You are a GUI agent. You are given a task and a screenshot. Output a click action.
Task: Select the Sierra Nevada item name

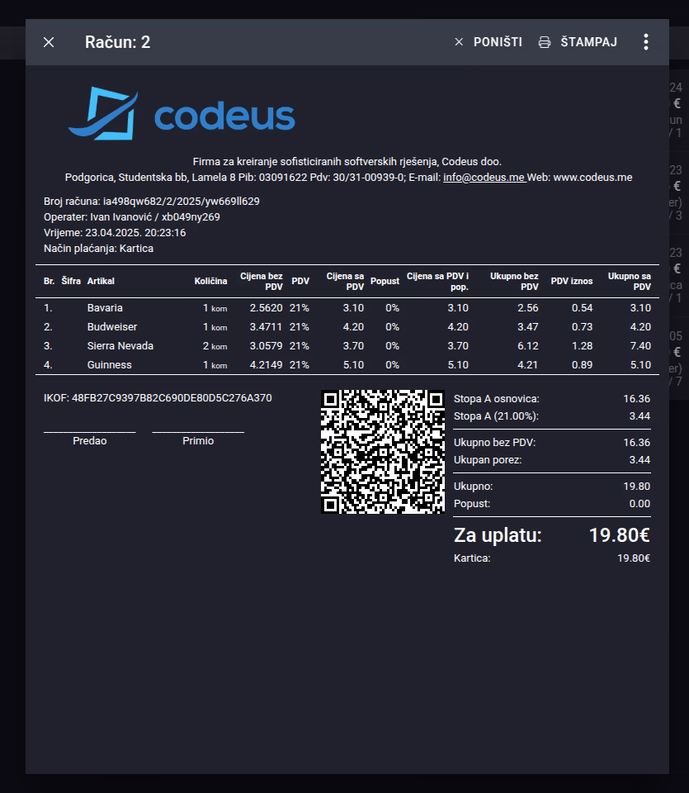pos(120,346)
